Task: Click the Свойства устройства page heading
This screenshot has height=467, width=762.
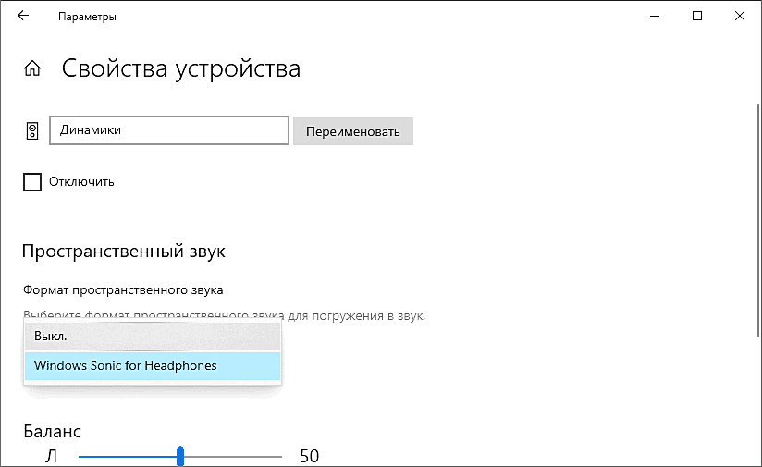Action: tap(180, 69)
